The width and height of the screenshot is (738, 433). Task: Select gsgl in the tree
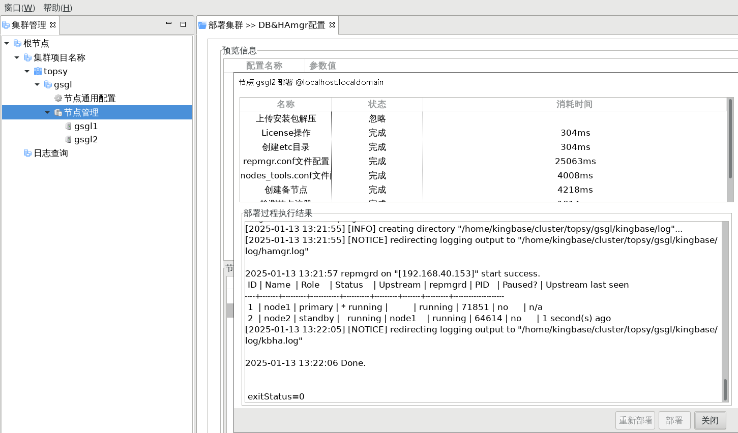point(63,84)
